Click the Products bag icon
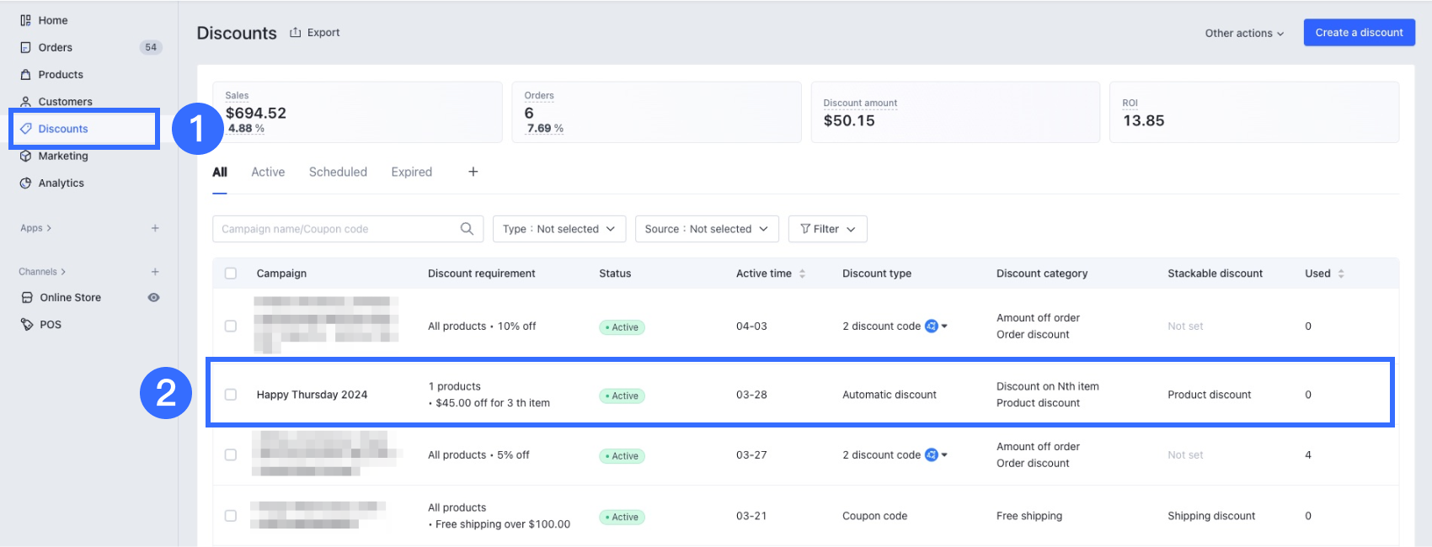Viewport: 1432px width, 547px height. (x=25, y=74)
